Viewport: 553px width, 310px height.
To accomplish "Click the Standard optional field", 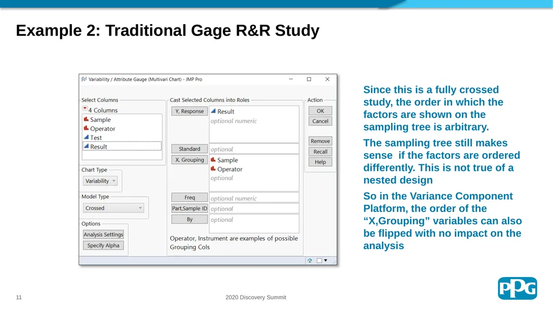I will (254, 149).
